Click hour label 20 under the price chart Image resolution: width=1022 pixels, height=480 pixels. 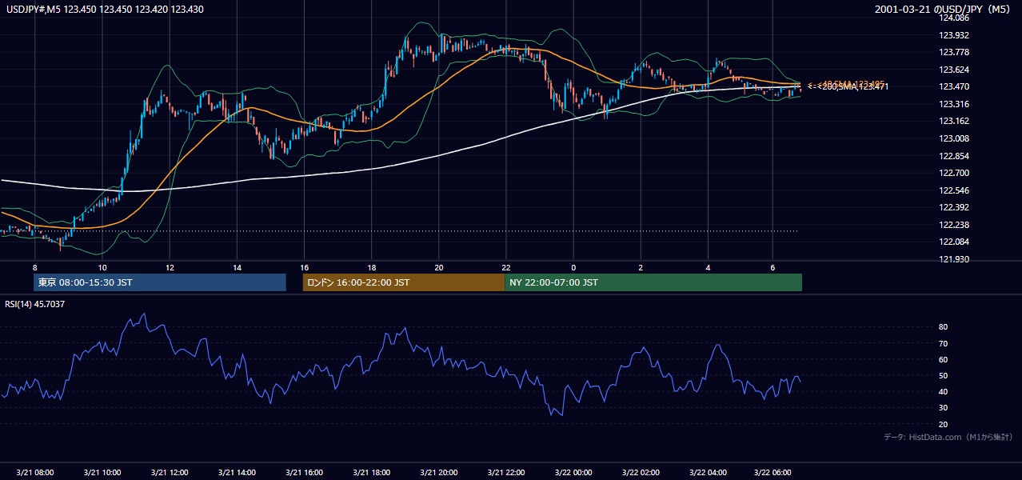coord(439,267)
